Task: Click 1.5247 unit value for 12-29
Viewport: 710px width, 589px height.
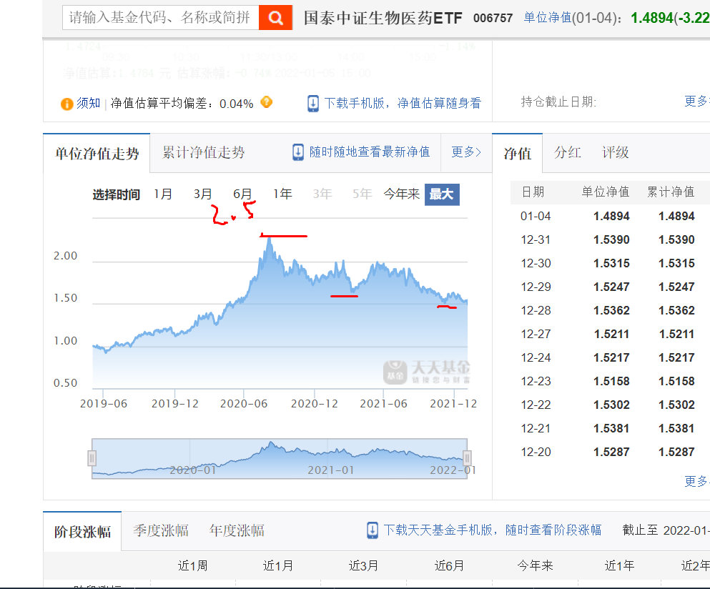Action: pyautogui.click(x=611, y=287)
